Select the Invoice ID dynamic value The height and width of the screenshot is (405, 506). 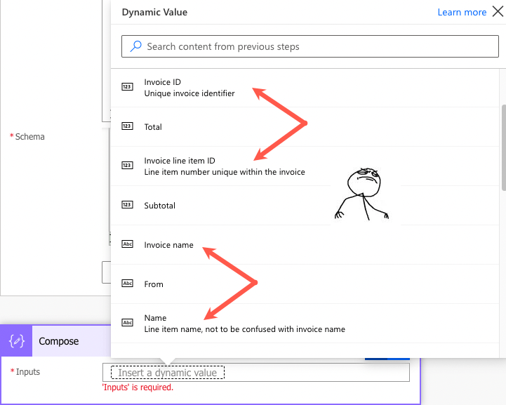(x=162, y=82)
